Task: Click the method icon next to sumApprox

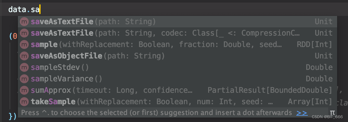Action: 24,90
